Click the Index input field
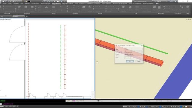The image size is (192, 108). pyautogui.click(x=127, y=58)
